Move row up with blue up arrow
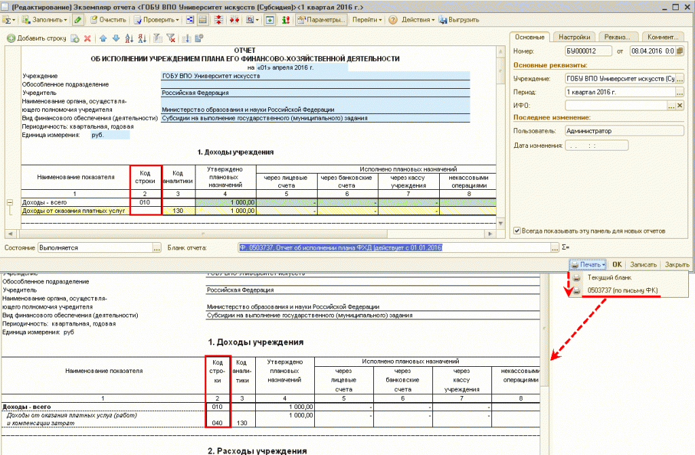 103,39
